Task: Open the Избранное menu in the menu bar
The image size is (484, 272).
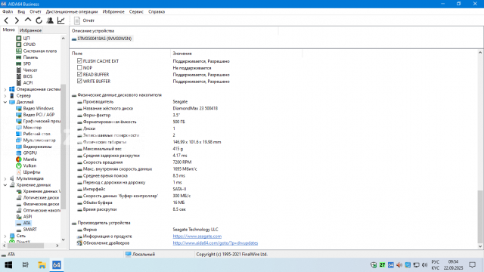Action: click(113, 12)
